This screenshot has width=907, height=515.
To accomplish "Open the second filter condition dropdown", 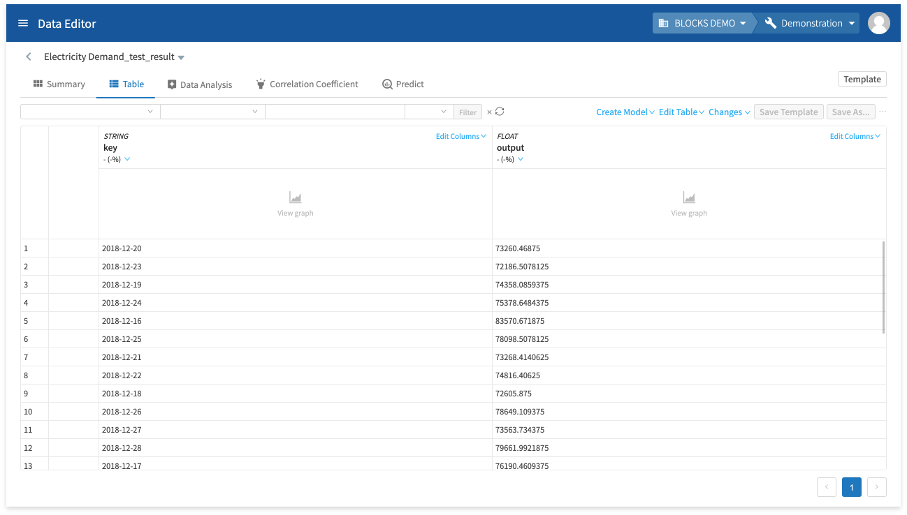I will pyautogui.click(x=212, y=112).
